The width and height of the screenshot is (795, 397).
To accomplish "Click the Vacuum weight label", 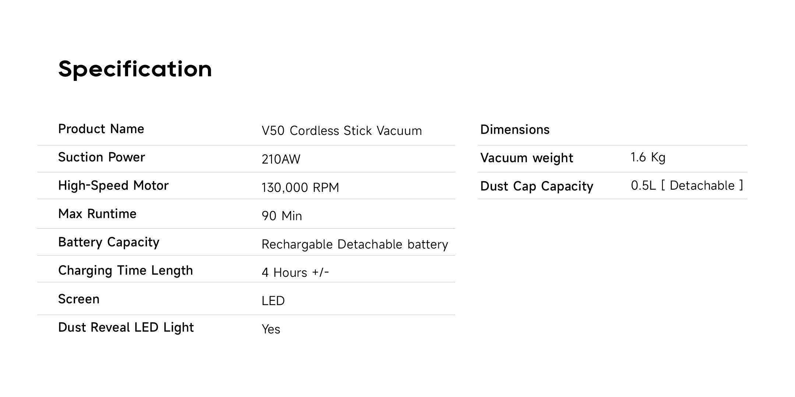I will point(527,158).
